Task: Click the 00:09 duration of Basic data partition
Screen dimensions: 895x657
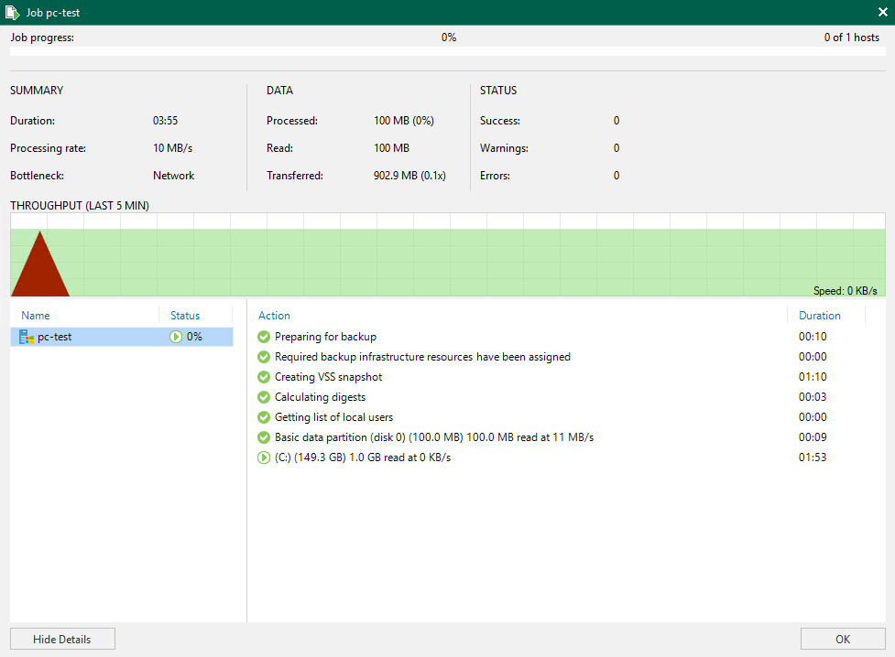Action: tap(813, 437)
